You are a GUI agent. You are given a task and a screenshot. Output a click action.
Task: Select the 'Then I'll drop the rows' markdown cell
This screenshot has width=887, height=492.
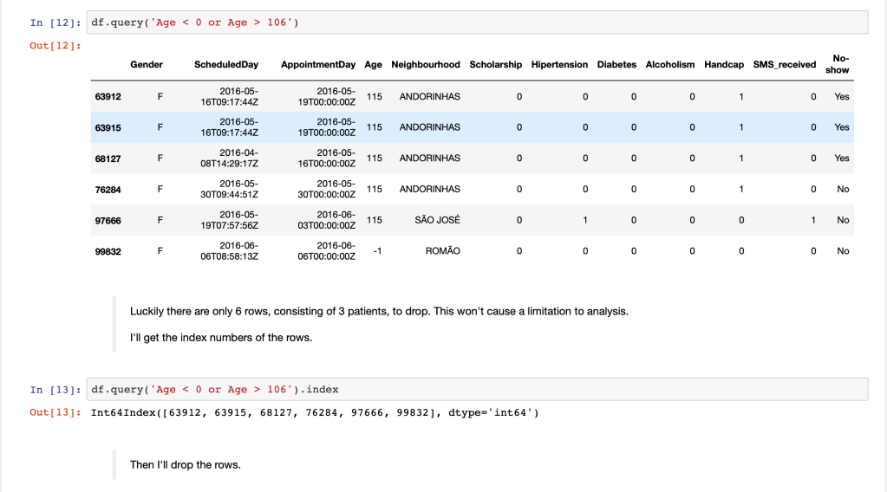pos(186,465)
